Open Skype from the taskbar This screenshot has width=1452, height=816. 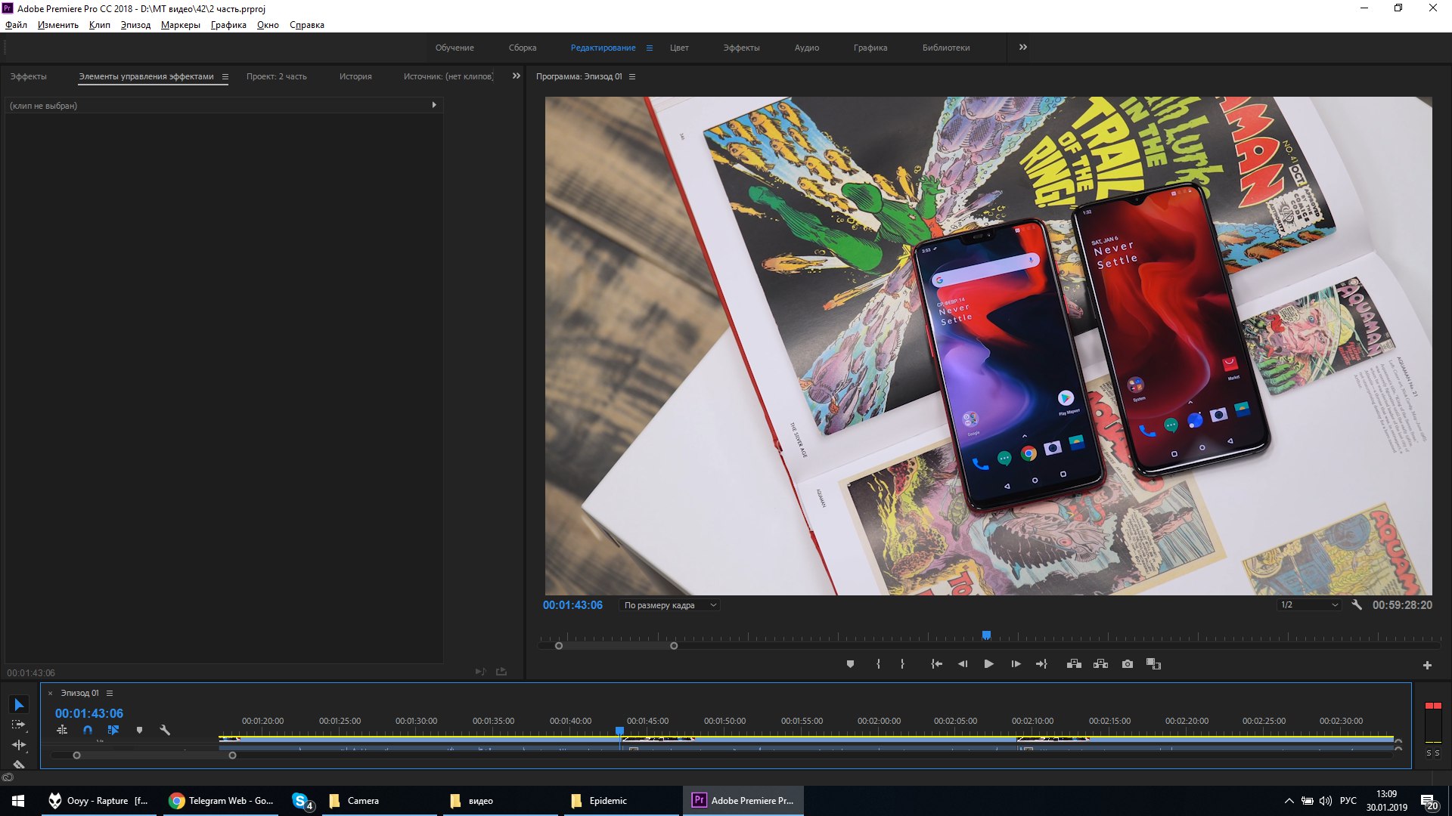click(302, 801)
